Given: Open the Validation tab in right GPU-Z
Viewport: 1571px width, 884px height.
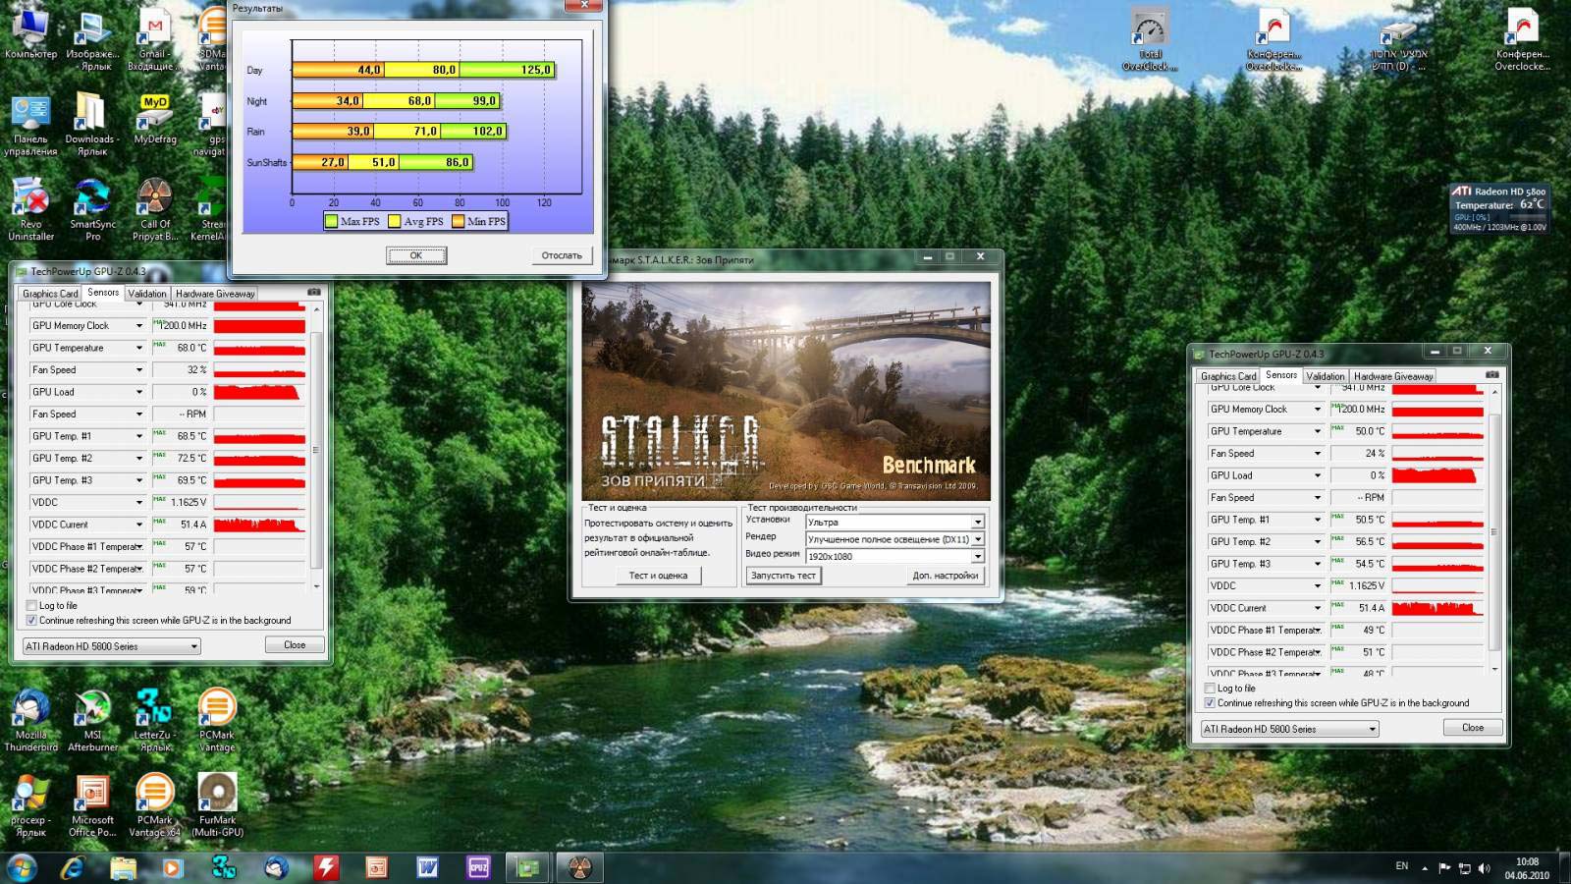Looking at the screenshot, I should pos(1325,376).
